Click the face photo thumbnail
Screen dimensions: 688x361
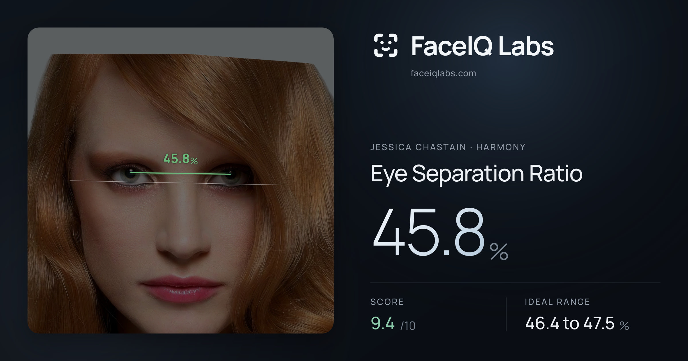point(181,180)
